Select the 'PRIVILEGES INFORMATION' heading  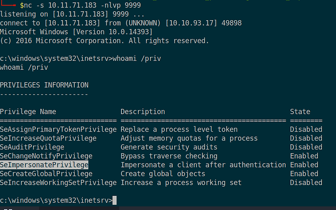(x=44, y=85)
